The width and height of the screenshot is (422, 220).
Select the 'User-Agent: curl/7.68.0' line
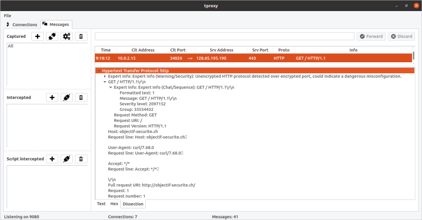click(x=131, y=147)
